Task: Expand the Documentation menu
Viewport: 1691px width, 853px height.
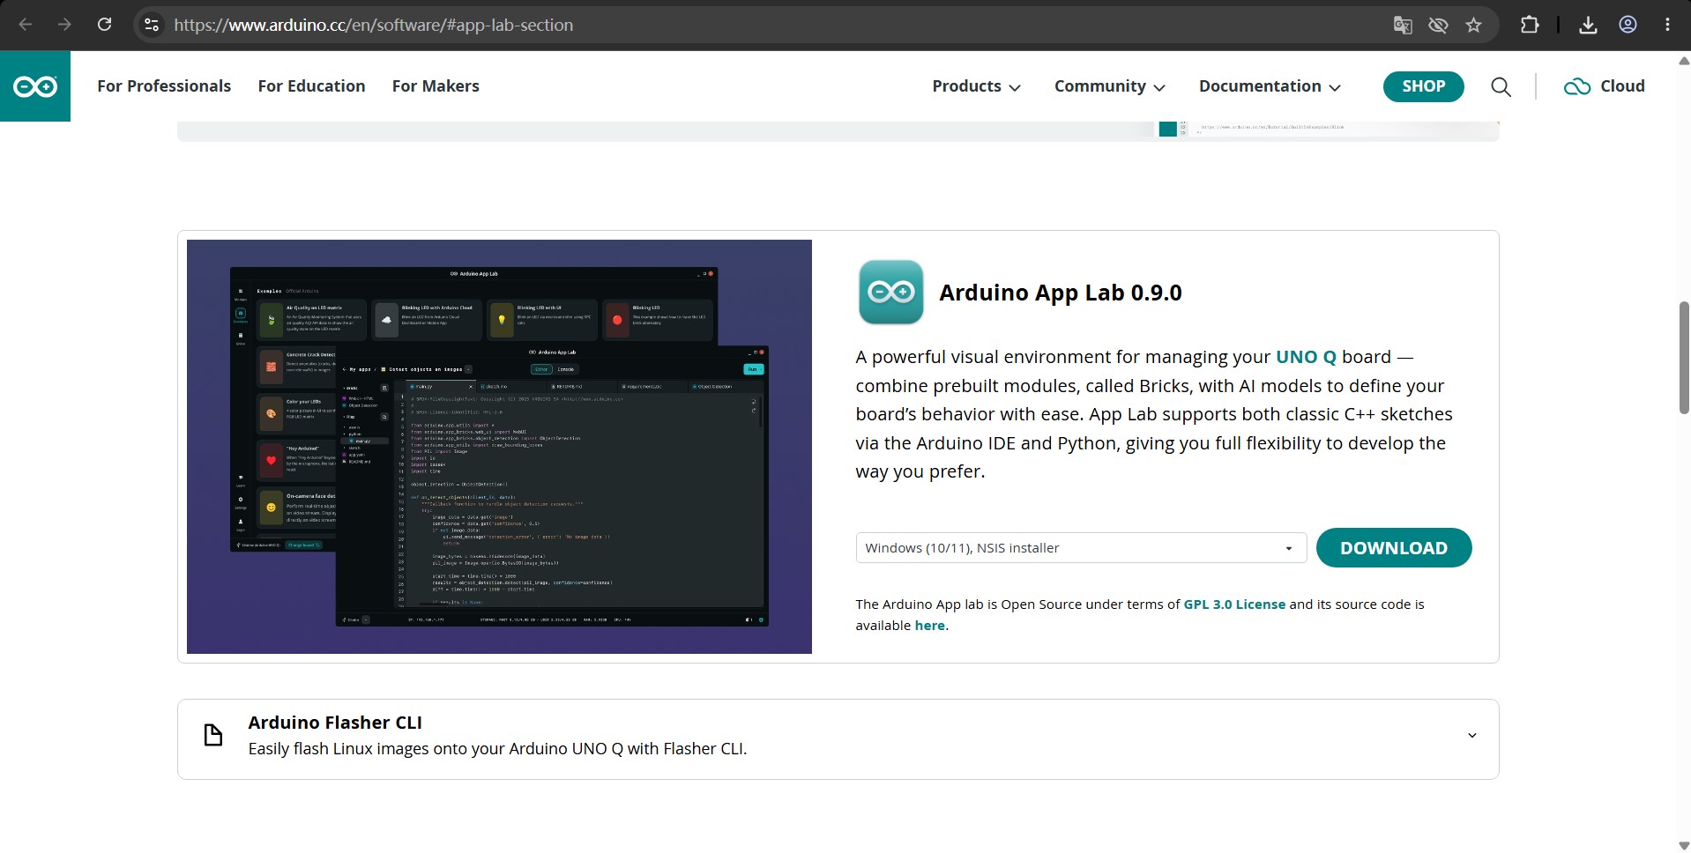Action: click(x=1270, y=86)
